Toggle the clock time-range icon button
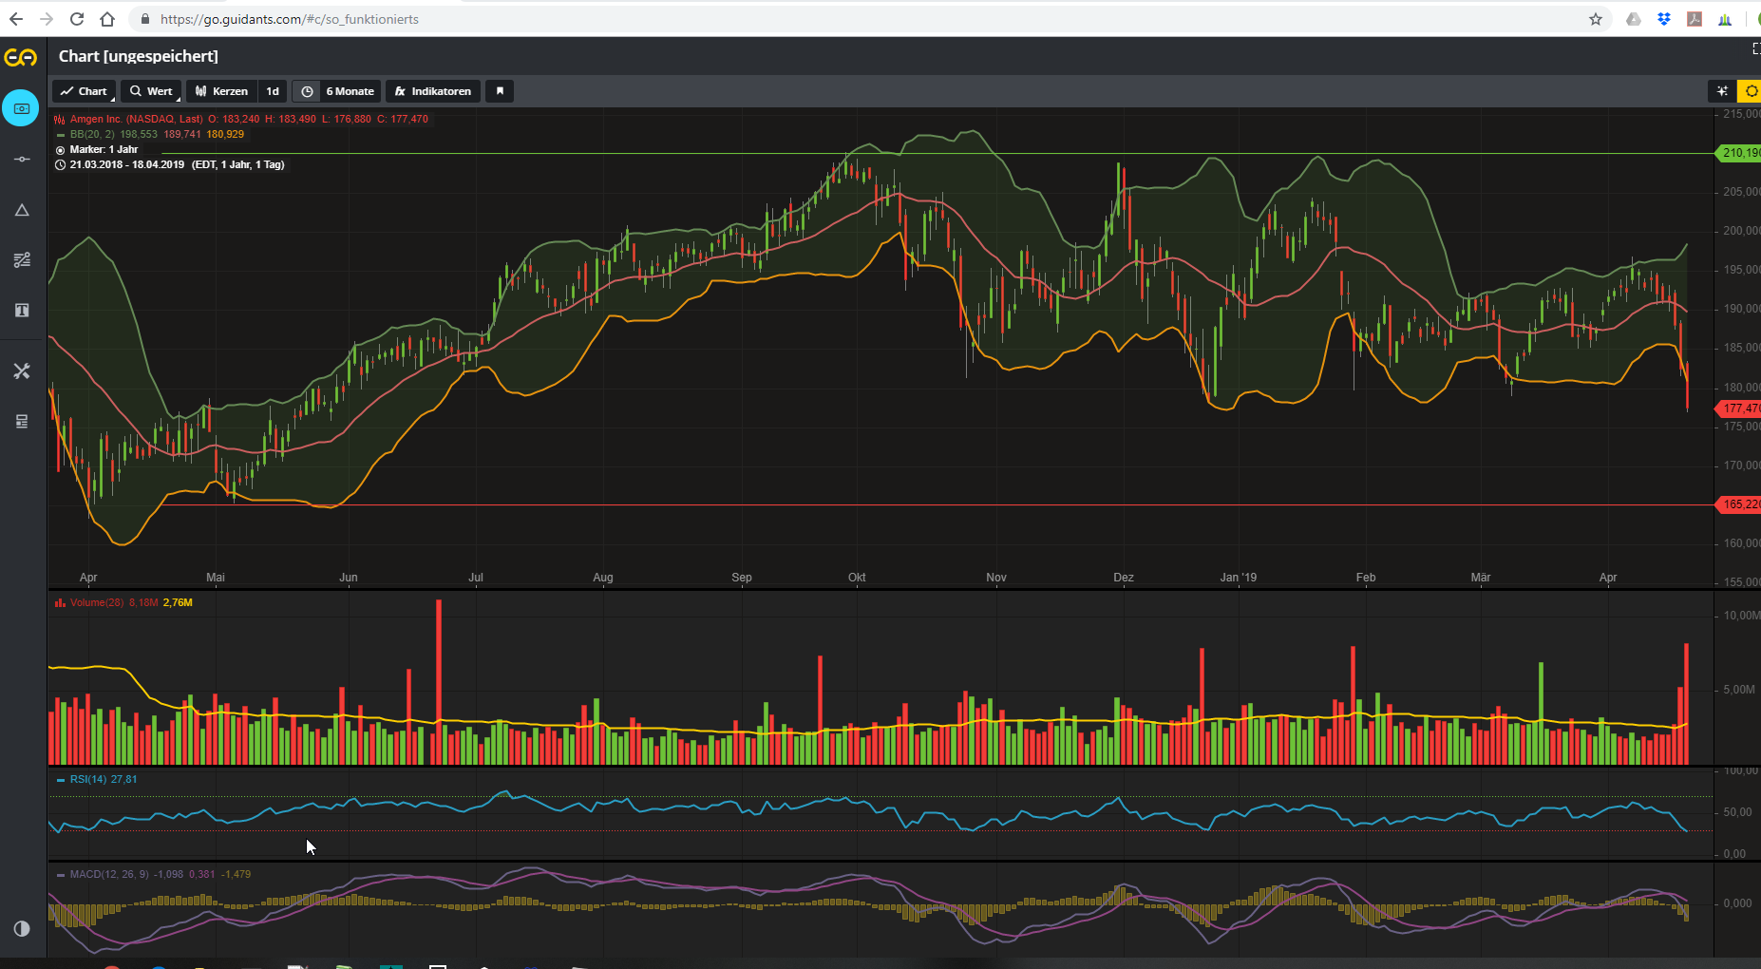Screen dimensions: 1761x969 (x=307, y=91)
